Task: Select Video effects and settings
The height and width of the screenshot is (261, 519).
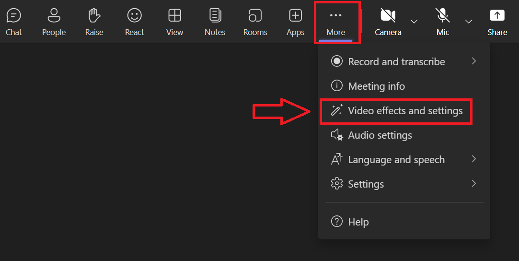Action: [x=405, y=111]
